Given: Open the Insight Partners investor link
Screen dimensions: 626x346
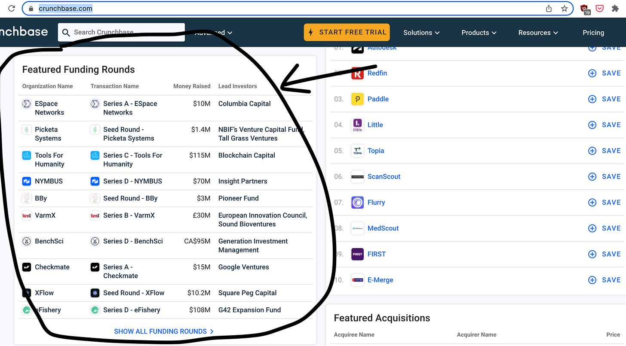Looking at the screenshot, I should point(242,181).
